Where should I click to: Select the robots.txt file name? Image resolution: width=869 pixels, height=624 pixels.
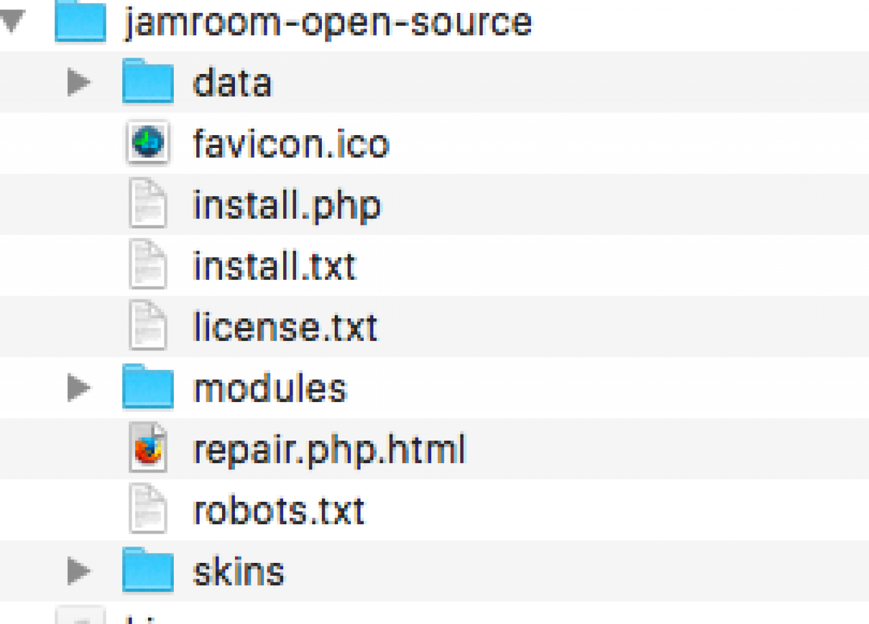click(278, 511)
